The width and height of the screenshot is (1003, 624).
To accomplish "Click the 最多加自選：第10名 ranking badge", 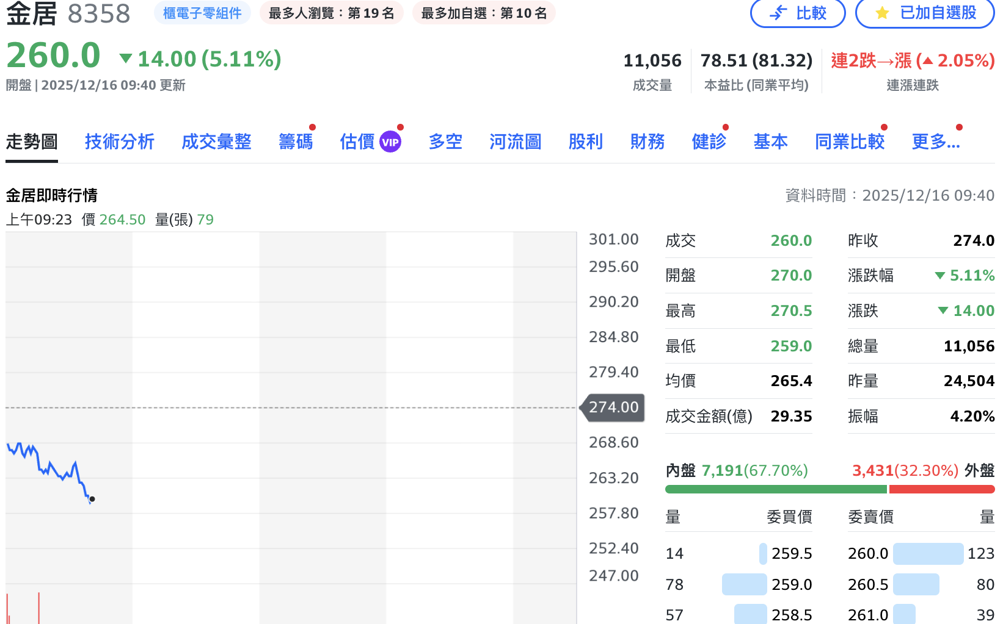I will (484, 13).
